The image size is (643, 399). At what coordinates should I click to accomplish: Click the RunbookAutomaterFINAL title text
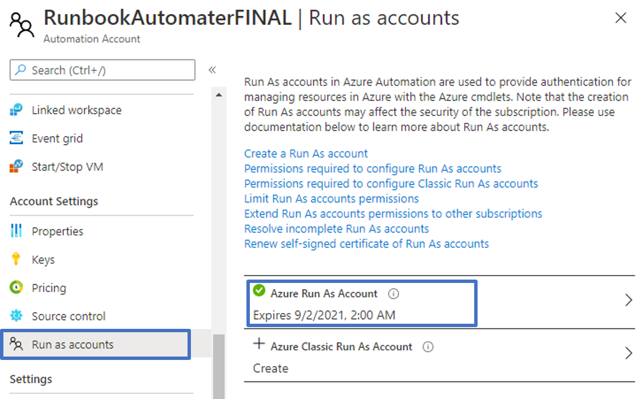coord(167,18)
